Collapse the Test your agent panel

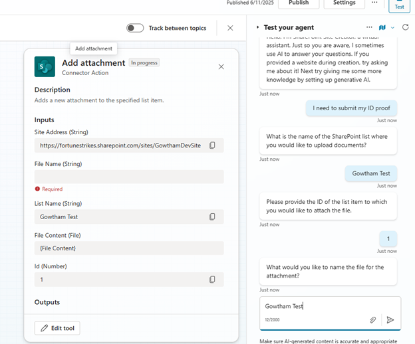point(258,27)
